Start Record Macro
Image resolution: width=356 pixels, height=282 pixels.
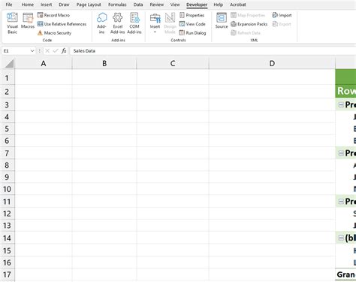53,15
